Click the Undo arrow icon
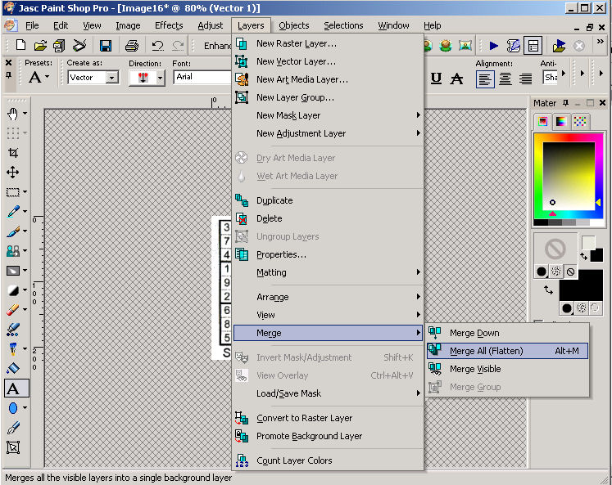 click(x=157, y=46)
